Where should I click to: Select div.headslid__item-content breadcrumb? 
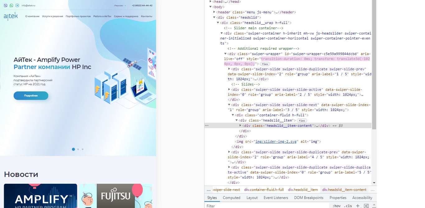click(x=344, y=190)
